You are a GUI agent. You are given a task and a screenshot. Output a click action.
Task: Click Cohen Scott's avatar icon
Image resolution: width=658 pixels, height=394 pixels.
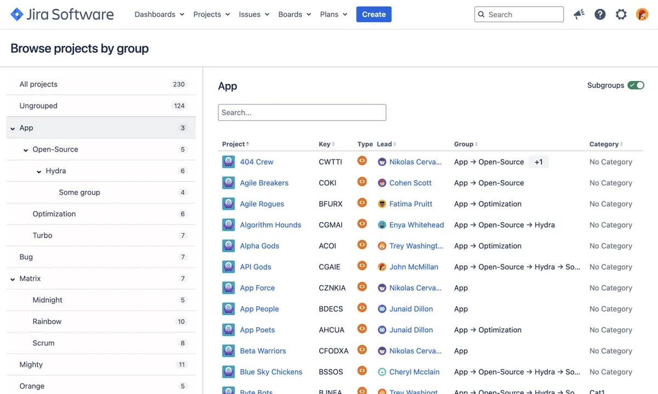[x=382, y=183]
